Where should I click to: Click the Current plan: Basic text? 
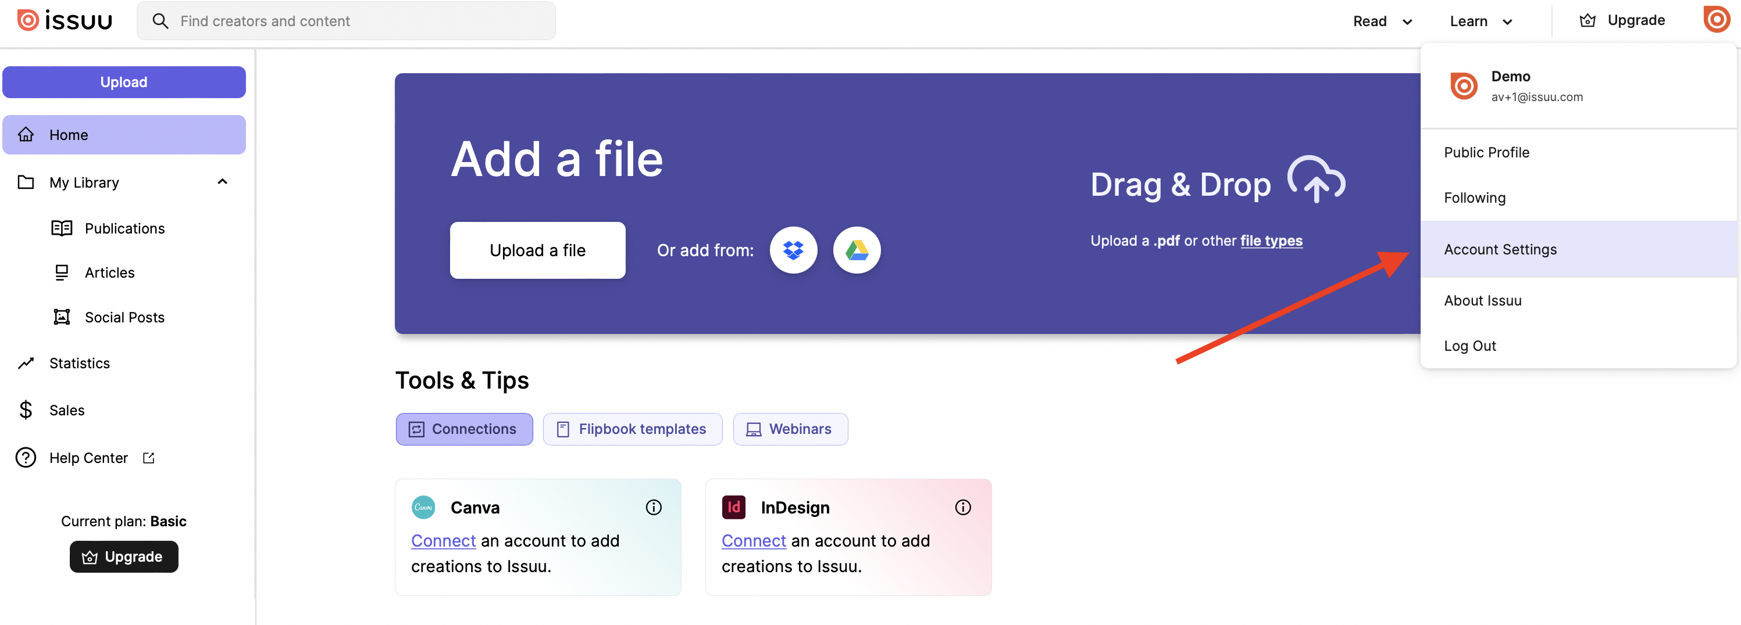coord(124,521)
